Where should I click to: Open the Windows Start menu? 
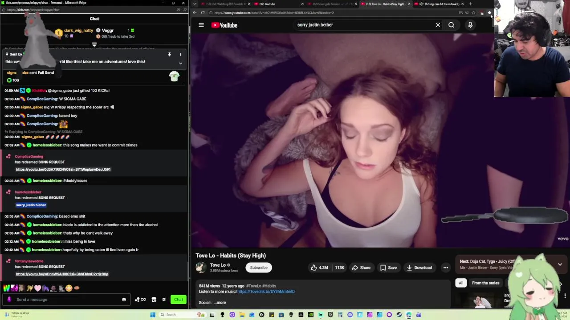tap(153, 315)
